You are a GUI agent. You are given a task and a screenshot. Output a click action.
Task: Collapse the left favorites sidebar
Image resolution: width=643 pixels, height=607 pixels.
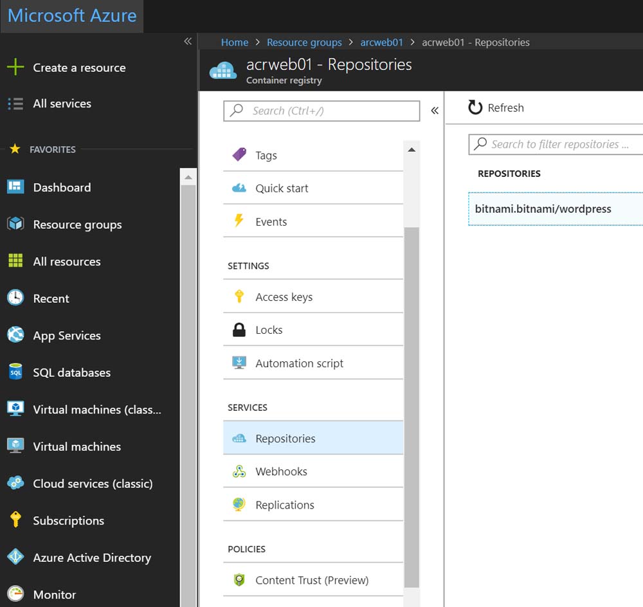[188, 41]
